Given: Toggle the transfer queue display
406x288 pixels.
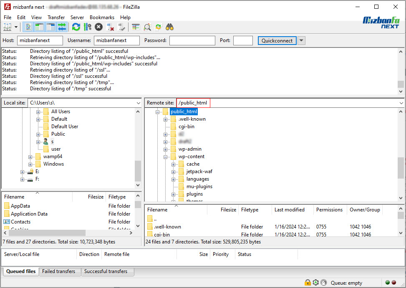Looking at the screenshot, I should tap(62, 27).
